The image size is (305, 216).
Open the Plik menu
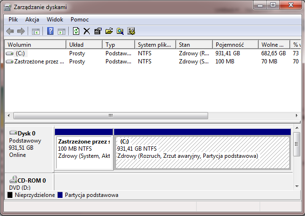click(x=13, y=20)
